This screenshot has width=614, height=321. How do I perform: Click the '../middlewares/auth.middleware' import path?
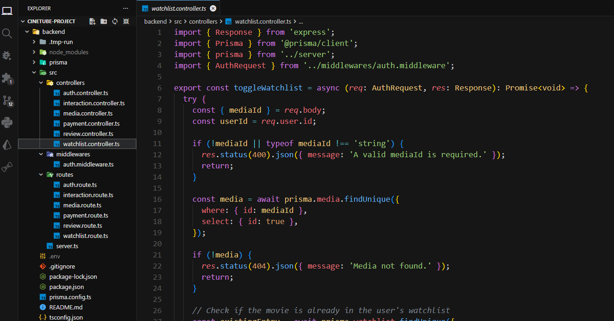click(377, 65)
